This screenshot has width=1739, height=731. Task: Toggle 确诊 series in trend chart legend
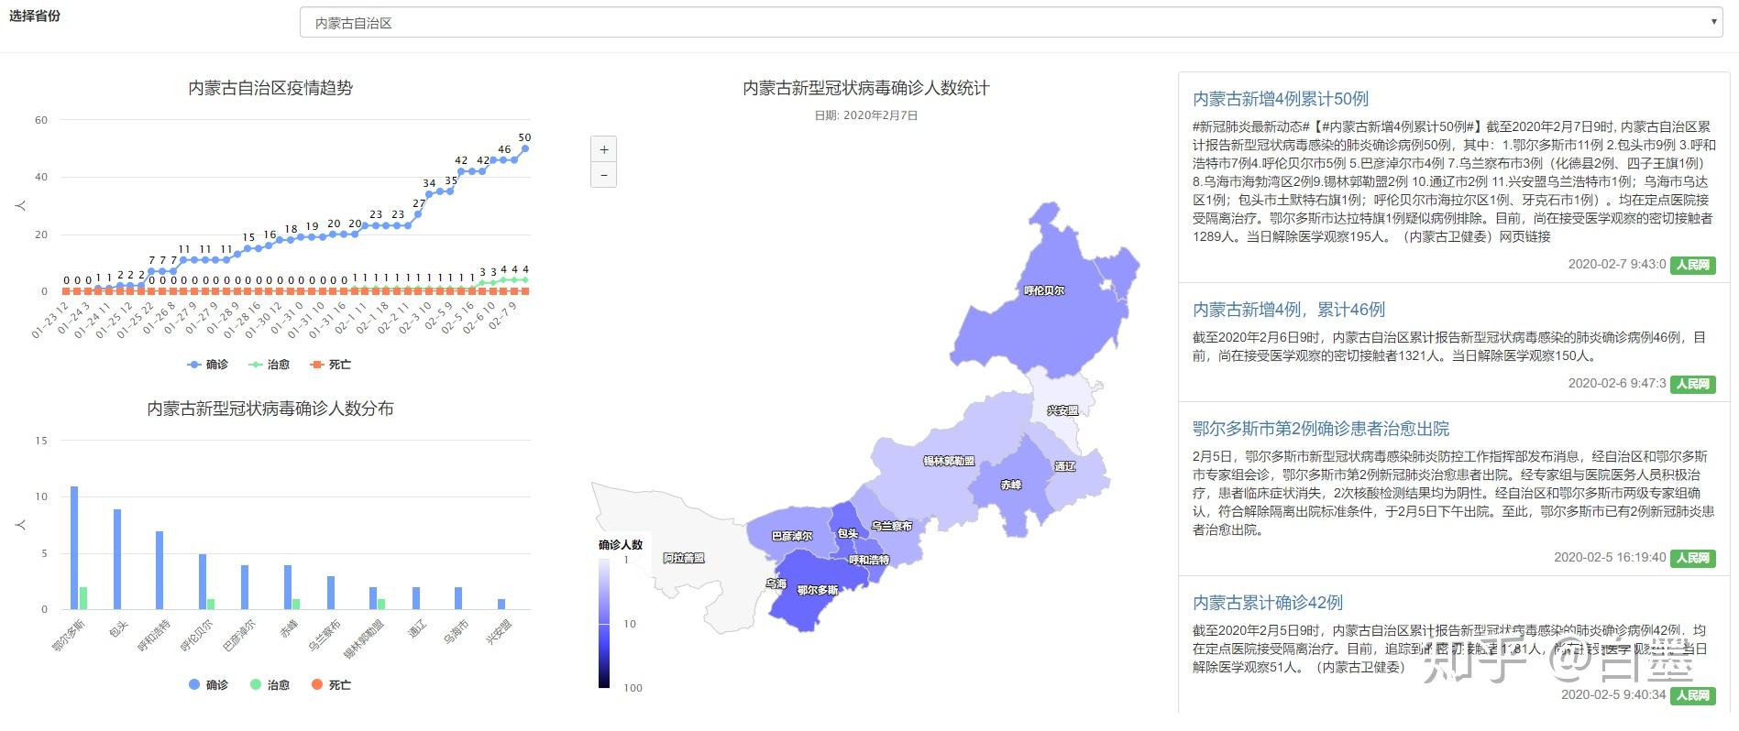click(x=208, y=365)
